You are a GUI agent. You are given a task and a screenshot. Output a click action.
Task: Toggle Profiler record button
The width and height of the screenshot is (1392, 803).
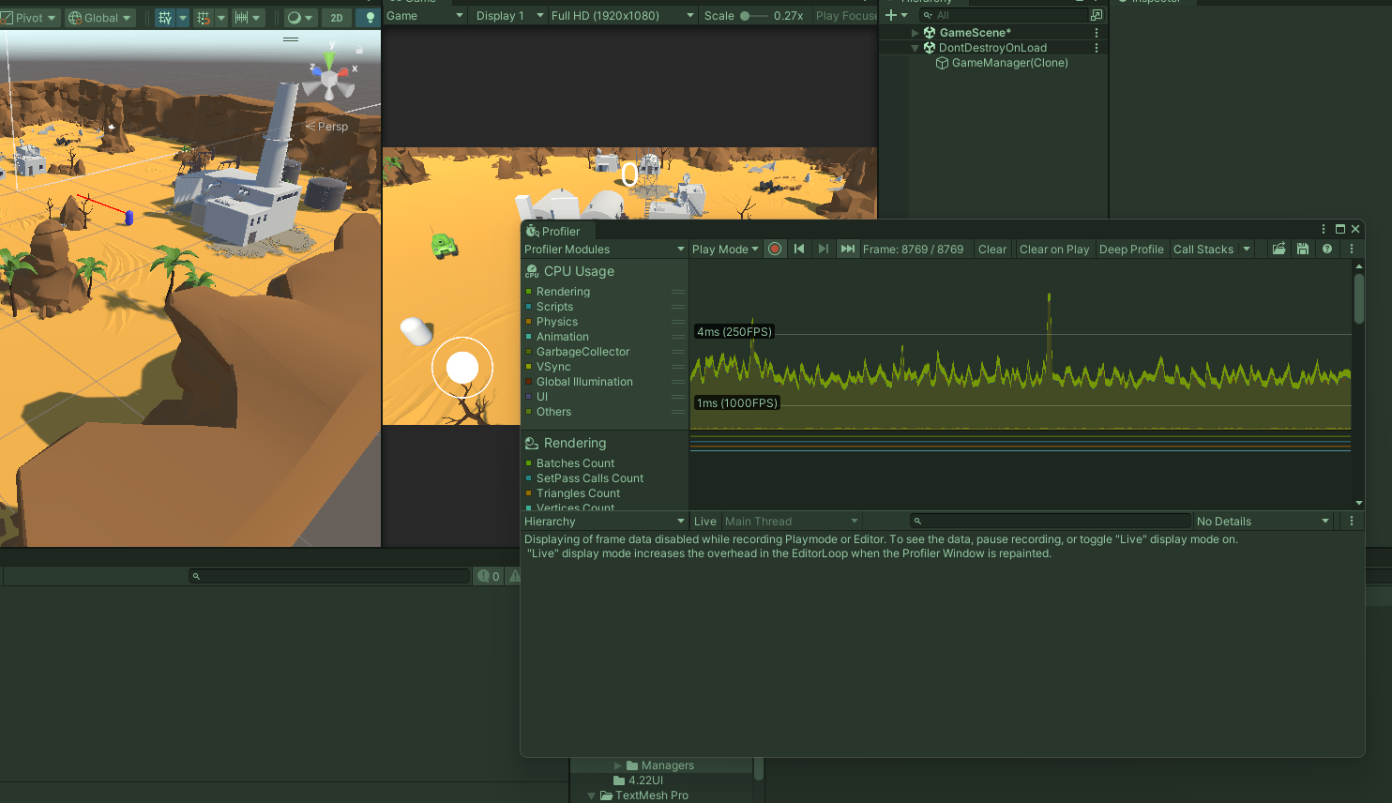tap(775, 250)
